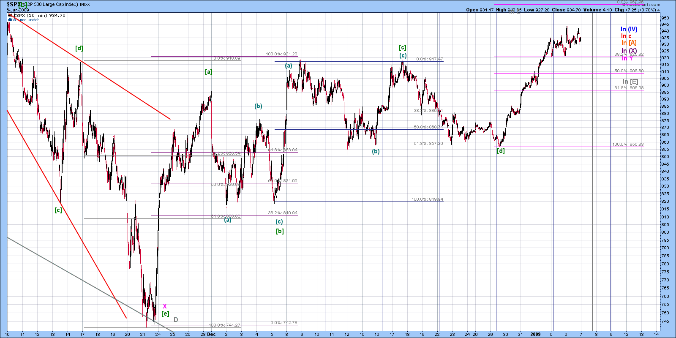
Task: Click the green '[a]' wave label
Action: click(x=209, y=72)
